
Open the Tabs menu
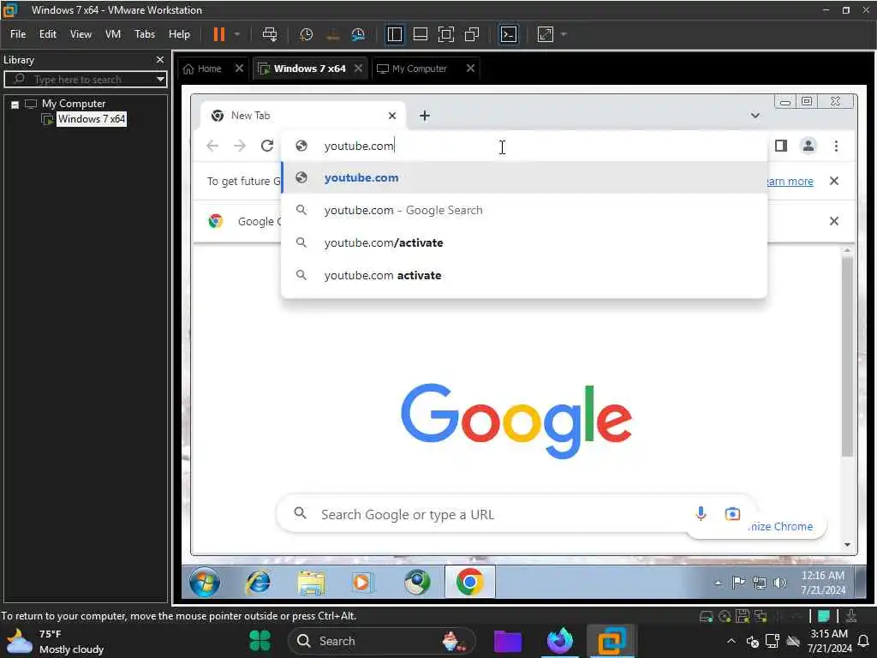tap(144, 34)
